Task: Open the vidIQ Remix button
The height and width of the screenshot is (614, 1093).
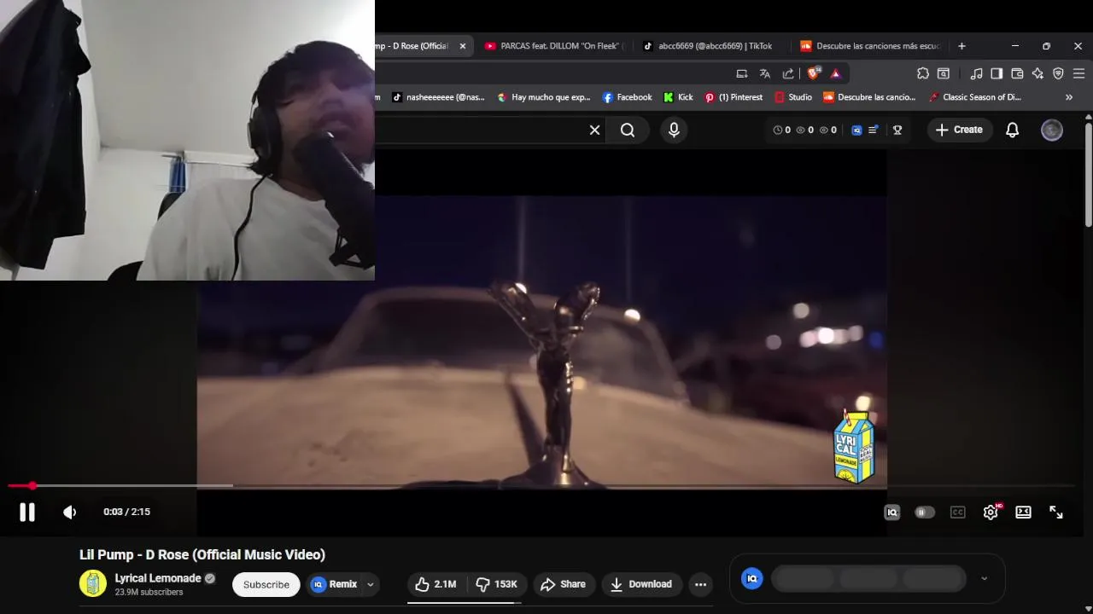Action: 334,584
